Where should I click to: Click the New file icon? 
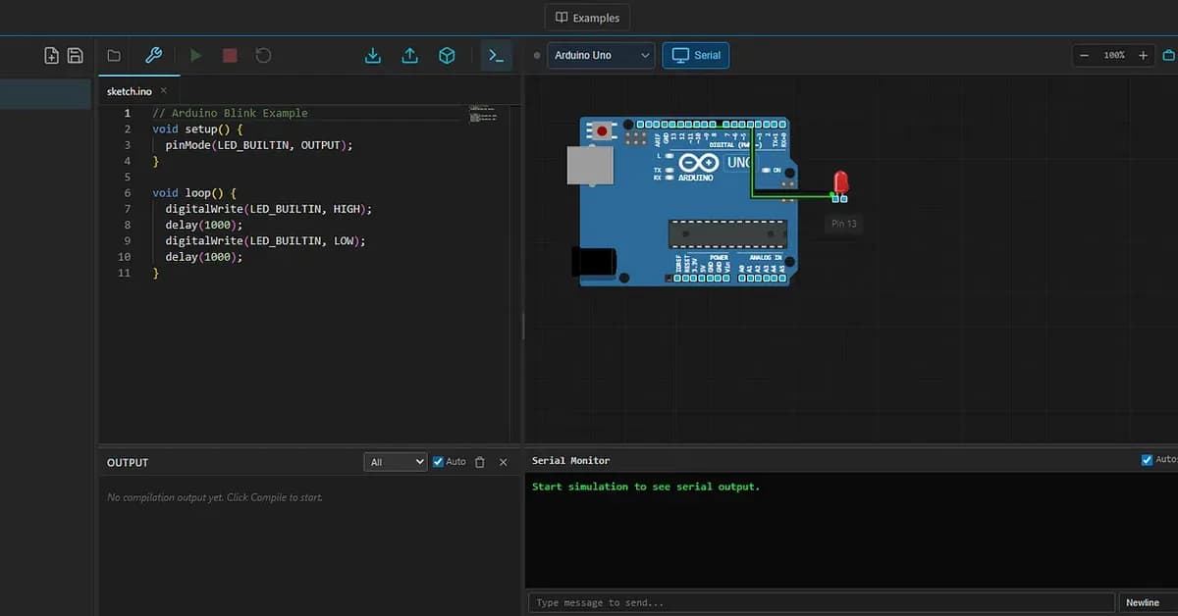[x=50, y=55]
